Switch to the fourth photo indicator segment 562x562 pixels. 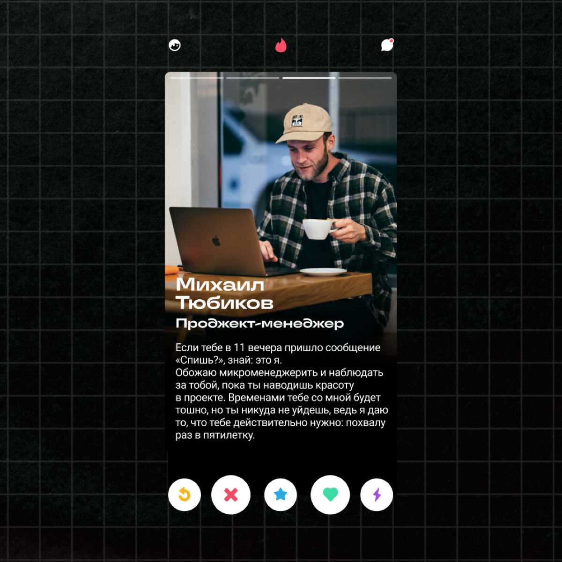[x=365, y=78]
